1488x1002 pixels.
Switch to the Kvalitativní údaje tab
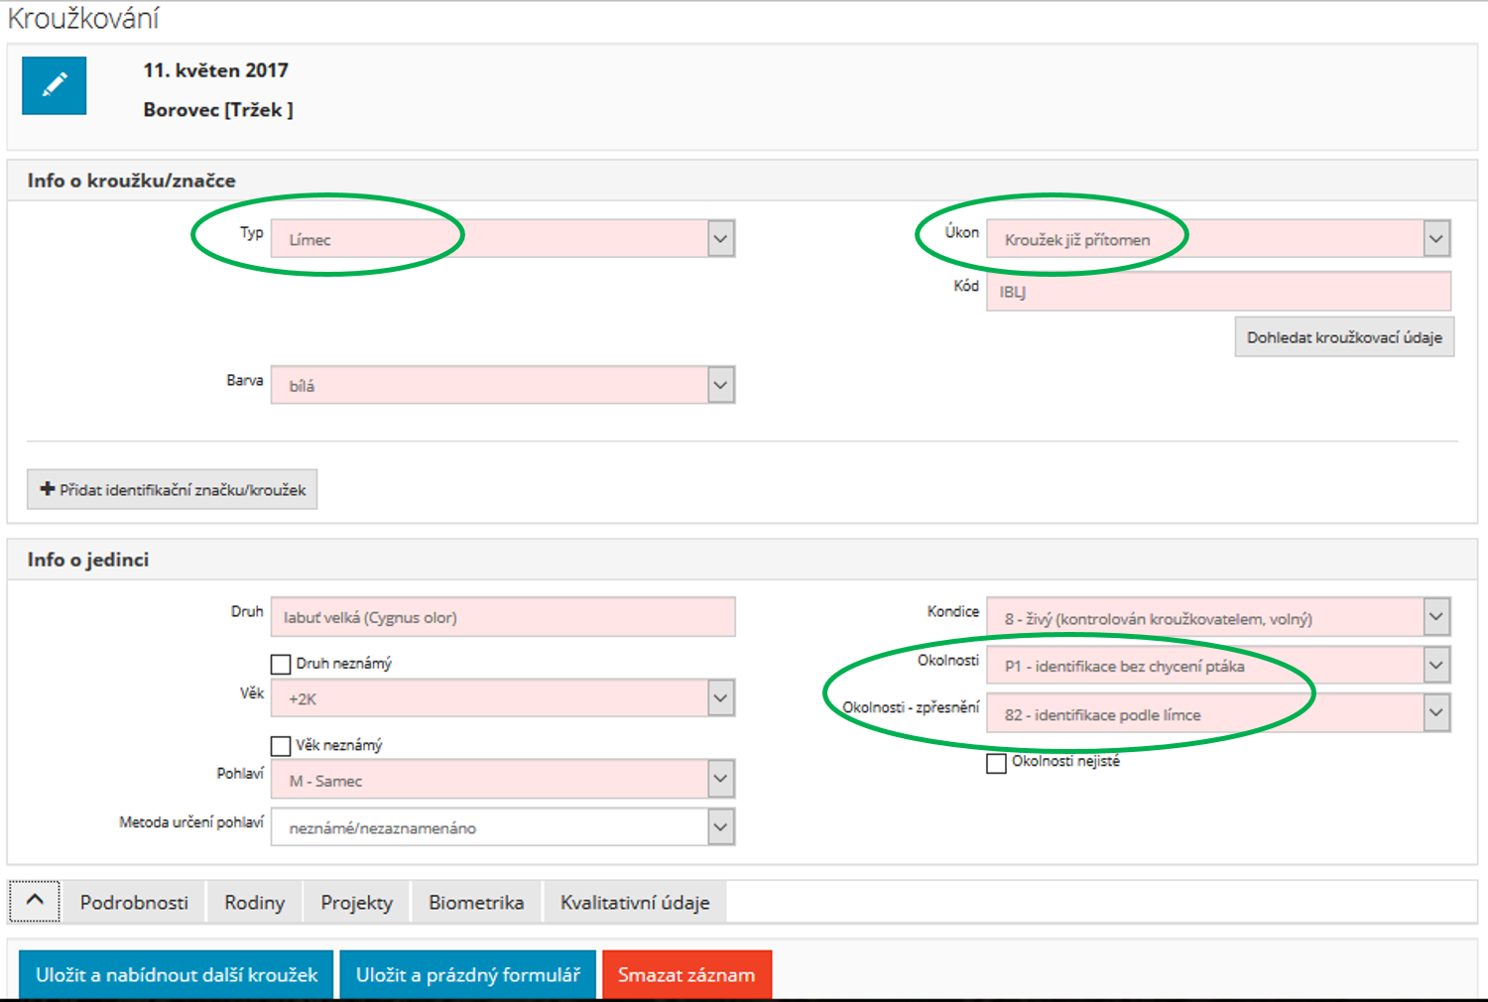[635, 902]
